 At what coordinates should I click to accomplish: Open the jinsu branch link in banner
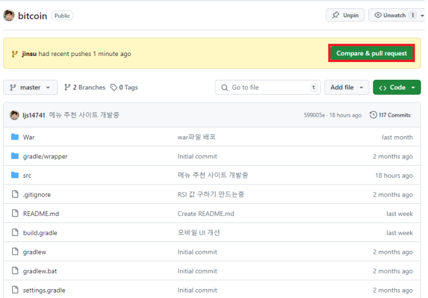pos(29,54)
